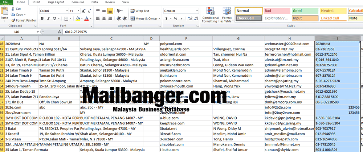Switch to the Insert tab
Image resolution: width=363 pixels, height=152 pixels.
click(x=37, y=2)
